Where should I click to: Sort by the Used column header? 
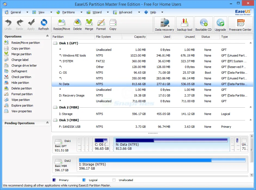[x=159, y=37]
